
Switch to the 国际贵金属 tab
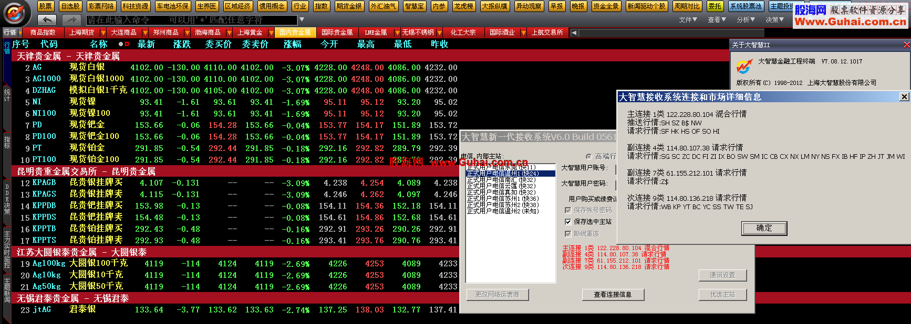pyautogui.click(x=337, y=33)
